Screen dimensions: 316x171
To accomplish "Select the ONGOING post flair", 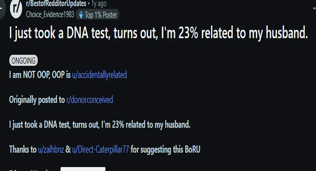I will click(23, 61).
